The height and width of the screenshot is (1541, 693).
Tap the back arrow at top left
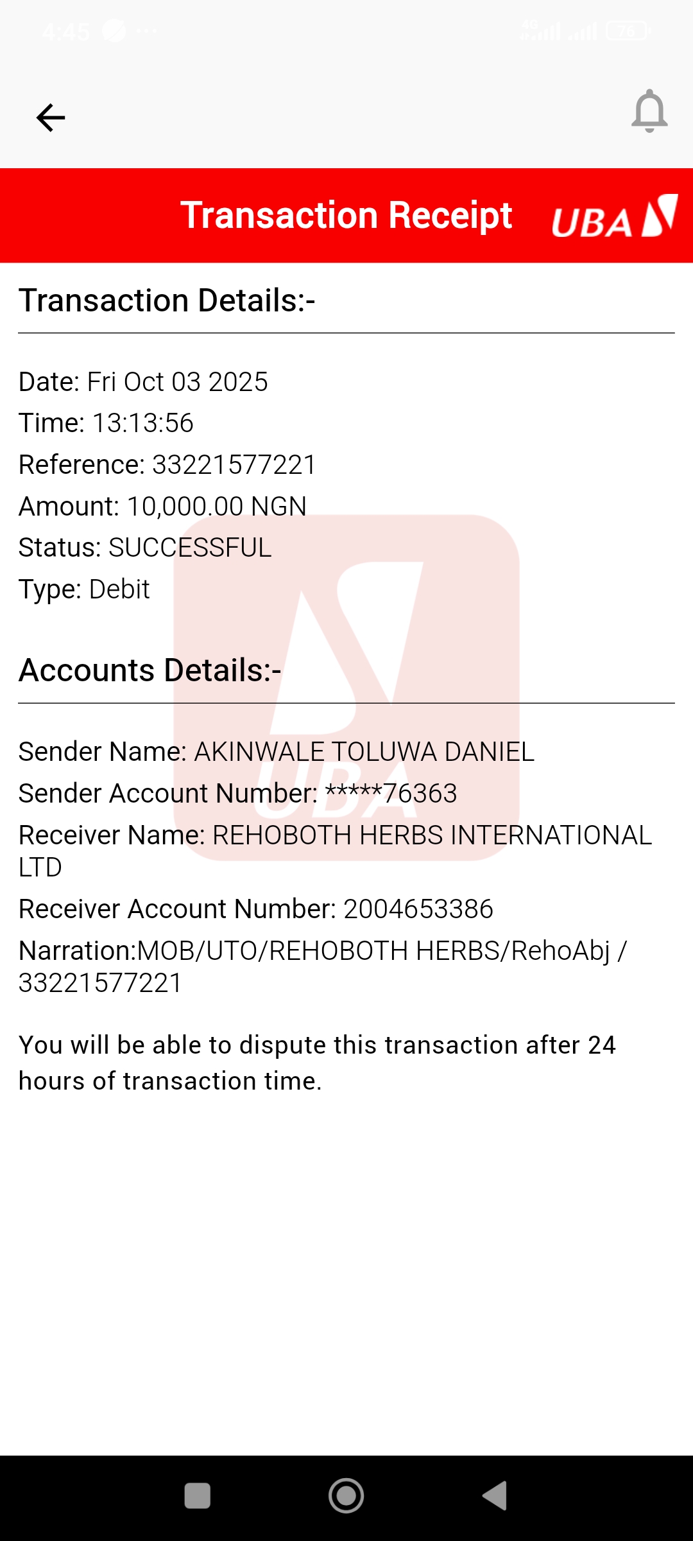[51, 118]
